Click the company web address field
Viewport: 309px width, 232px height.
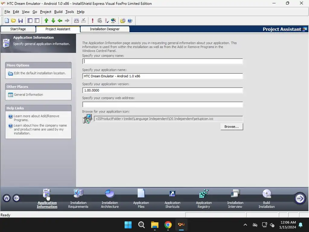(163, 105)
